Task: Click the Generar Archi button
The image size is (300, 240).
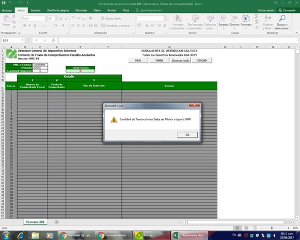Action: [x=181, y=61]
